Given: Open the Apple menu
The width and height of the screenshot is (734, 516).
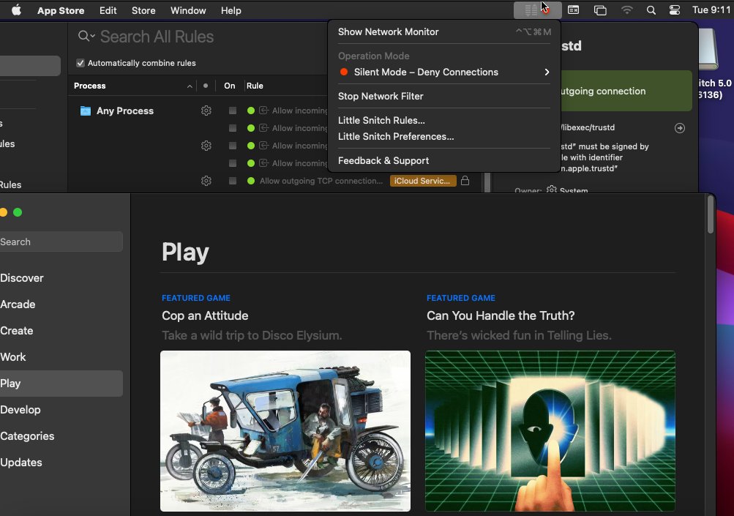Looking at the screenshot, I should coord(16,10).
